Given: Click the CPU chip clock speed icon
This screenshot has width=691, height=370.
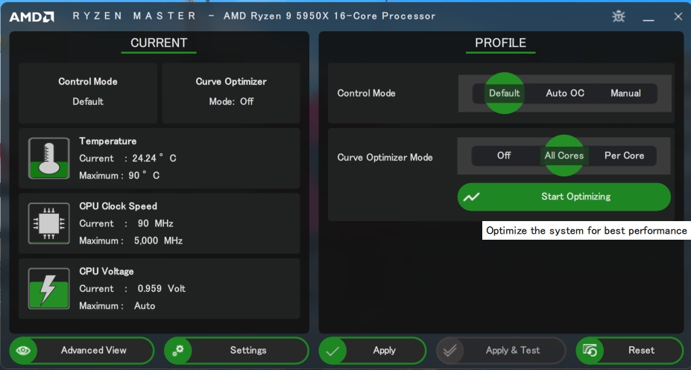Looking at the screenshot, I should (49, 223).
